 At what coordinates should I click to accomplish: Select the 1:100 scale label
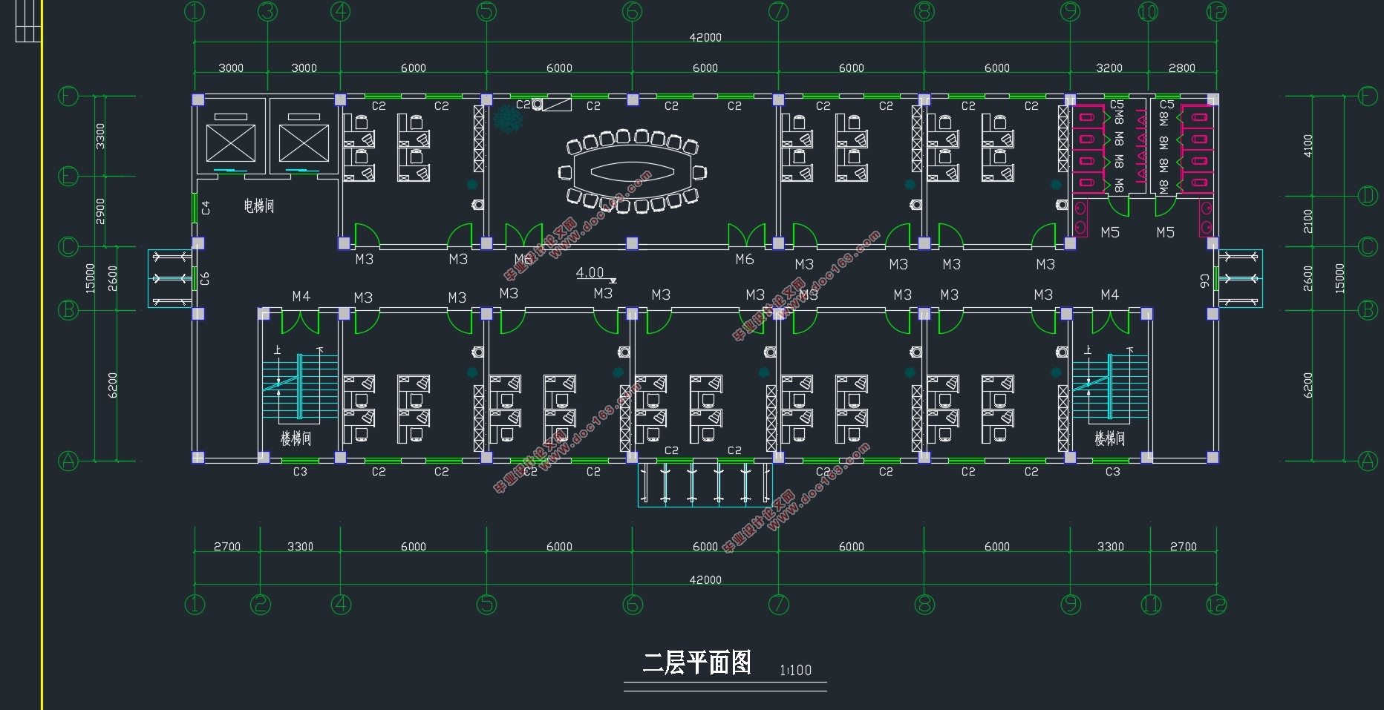pyautogui.click(x=795, y=670)
